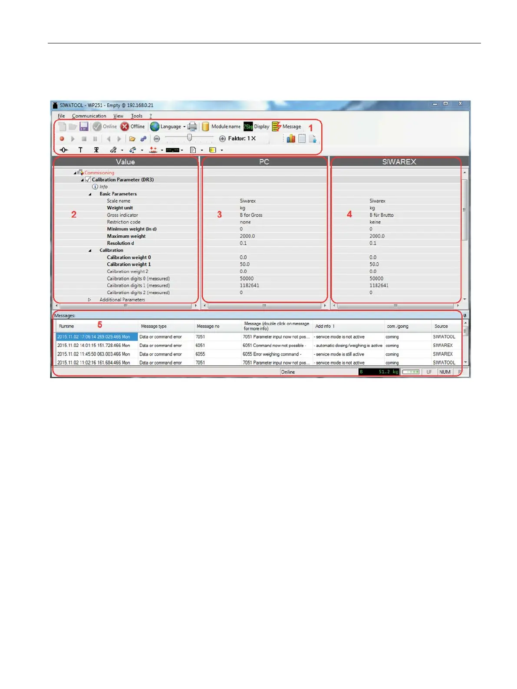The height and width of the screenshot is (689, 517).
Task: Click the New file icon
Action: coord(63,127)
